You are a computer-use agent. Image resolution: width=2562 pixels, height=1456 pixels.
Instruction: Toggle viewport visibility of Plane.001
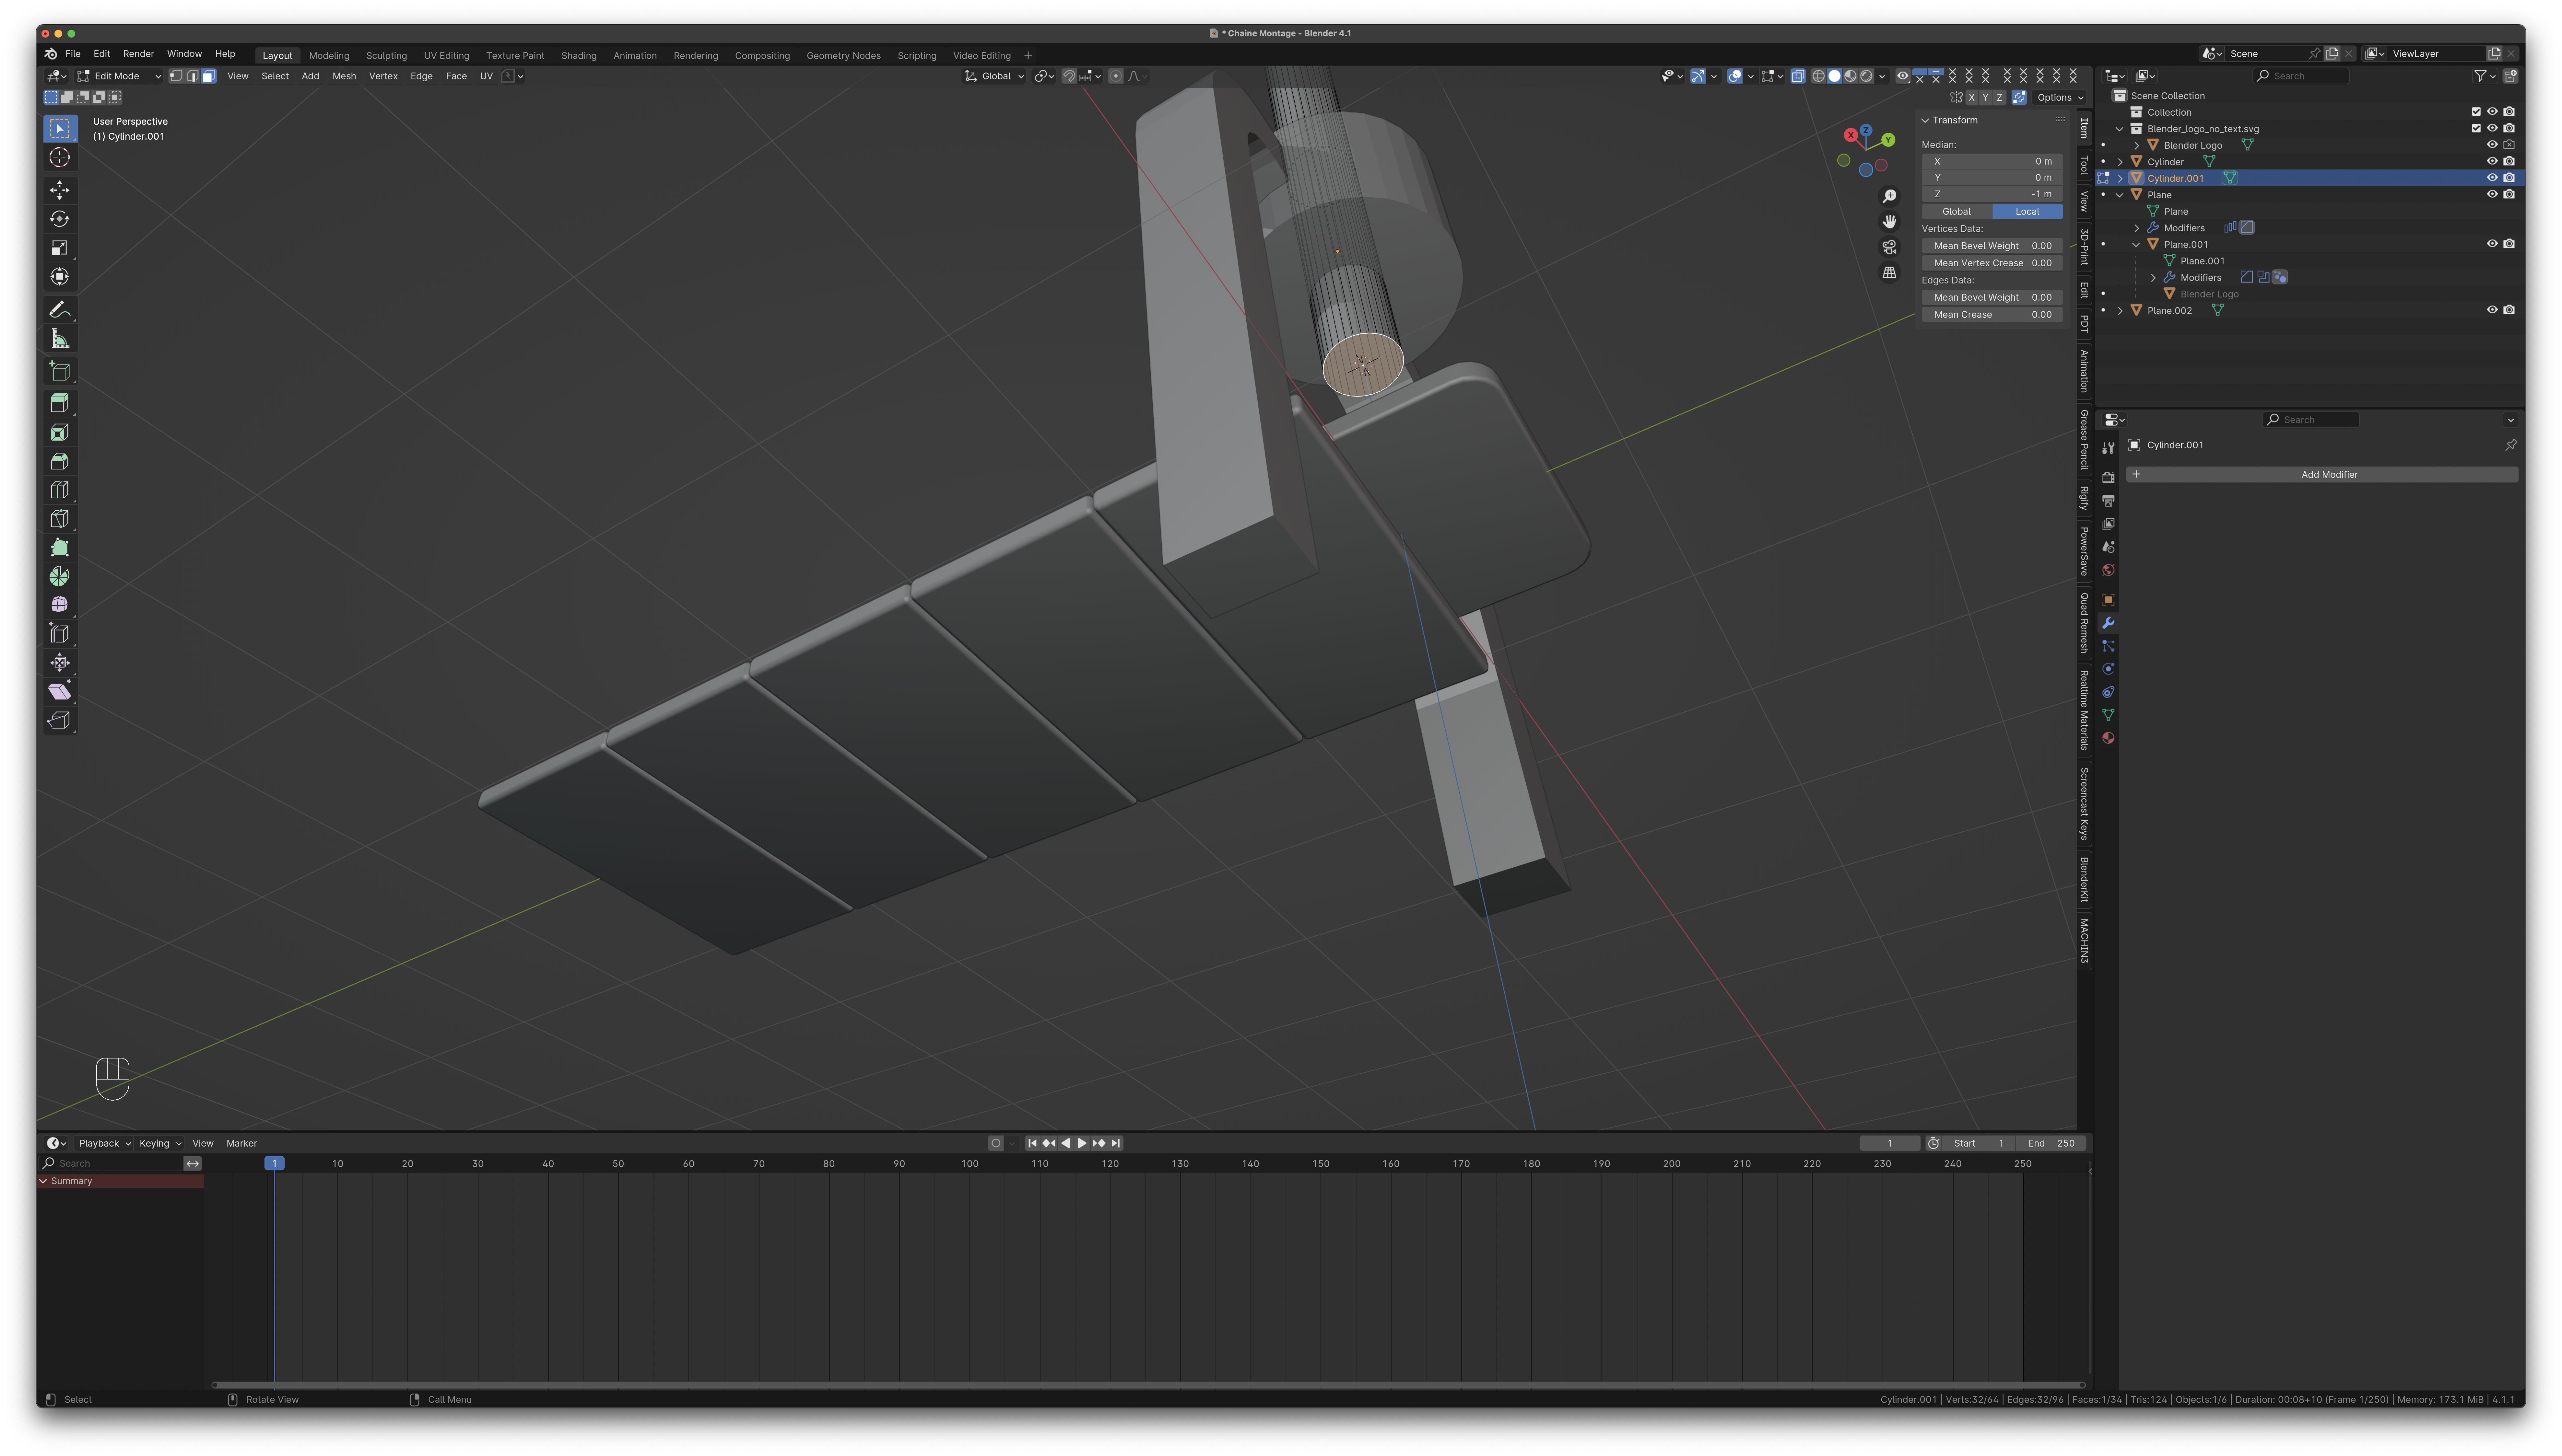2492,244
